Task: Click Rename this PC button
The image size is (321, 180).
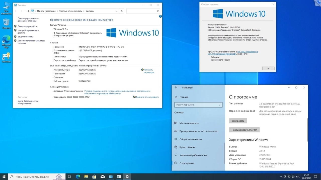Action: tap(244, 130)
